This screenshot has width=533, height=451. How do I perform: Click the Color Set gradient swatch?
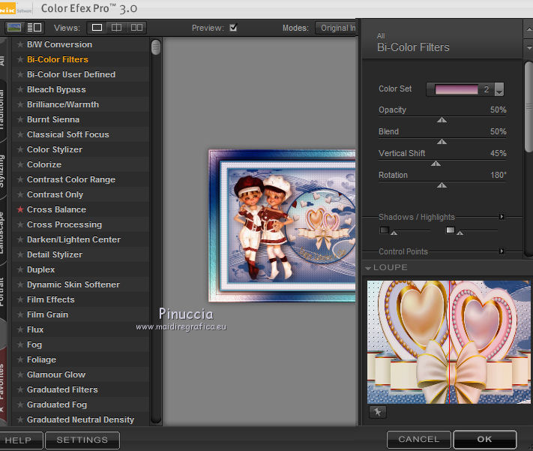457,89
